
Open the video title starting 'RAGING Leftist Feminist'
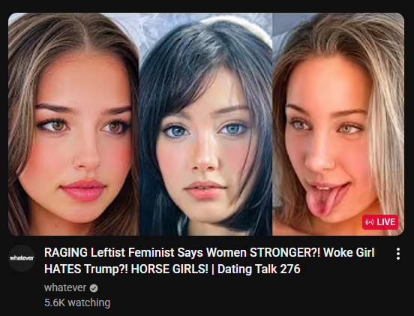(209, 260)
